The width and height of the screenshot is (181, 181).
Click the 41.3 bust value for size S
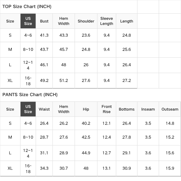[x=44, y=35]
